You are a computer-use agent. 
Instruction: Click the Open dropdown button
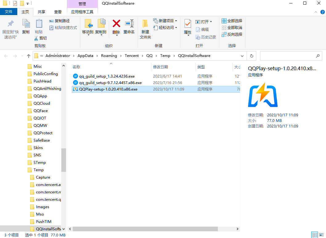click(204, 22)
